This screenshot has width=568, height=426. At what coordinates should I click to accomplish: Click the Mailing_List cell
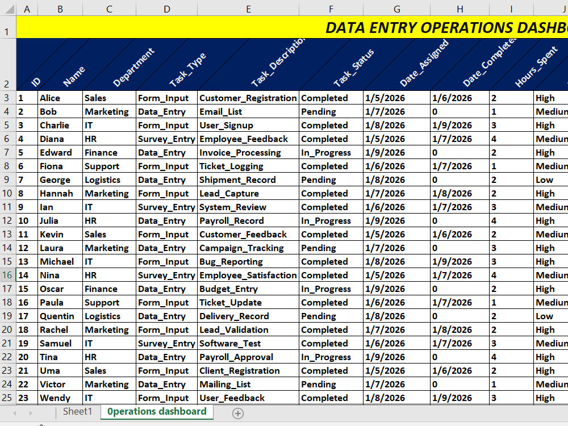[x=248, y=384]
